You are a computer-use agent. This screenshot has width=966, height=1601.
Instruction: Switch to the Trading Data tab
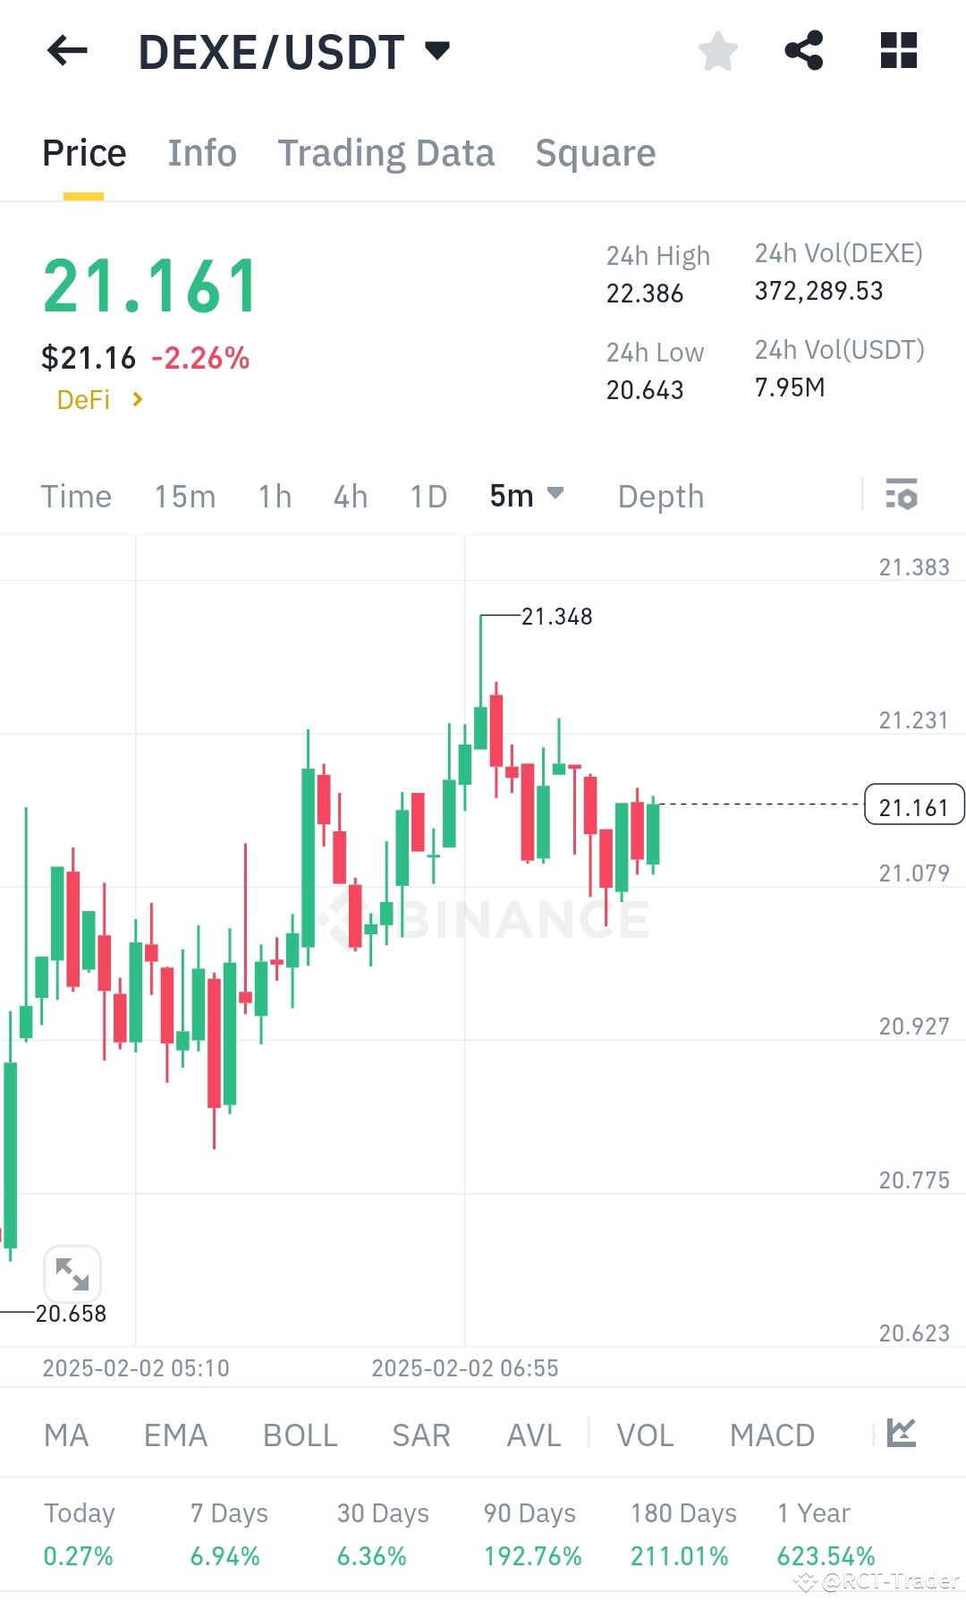tap(386, 152)
